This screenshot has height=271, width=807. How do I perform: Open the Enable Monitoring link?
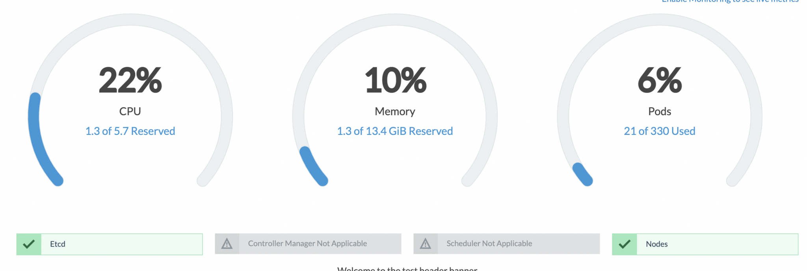pos(730,1)
